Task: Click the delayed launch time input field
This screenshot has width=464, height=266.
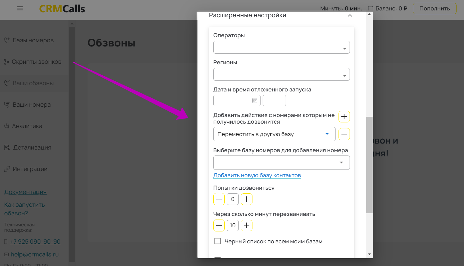Action: point(274,101)
